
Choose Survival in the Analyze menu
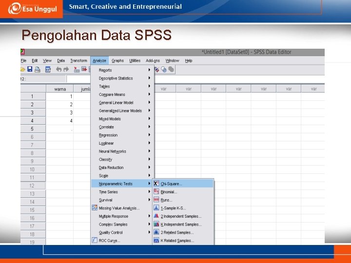point(122,200)
